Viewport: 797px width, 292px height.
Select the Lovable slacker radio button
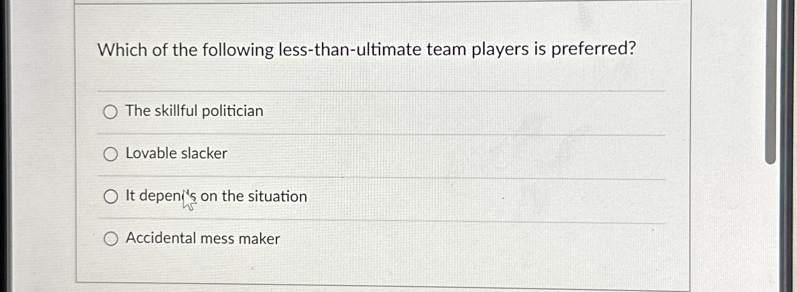pos(111,153)
